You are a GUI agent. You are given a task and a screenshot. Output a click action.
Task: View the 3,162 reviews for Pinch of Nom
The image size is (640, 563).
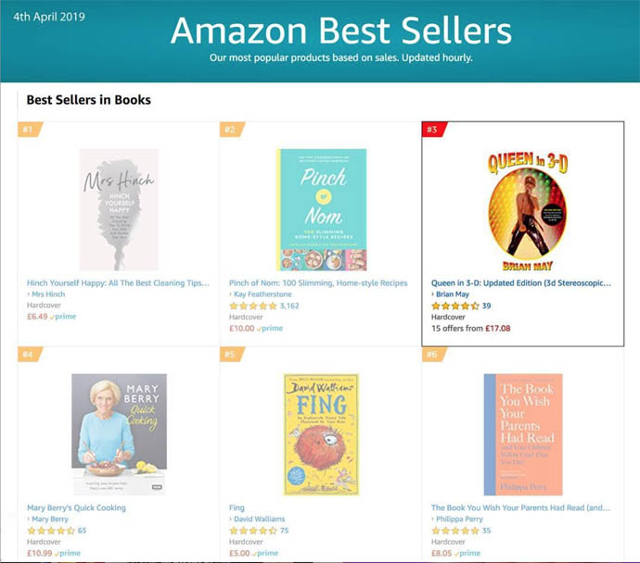pos(295,306)
